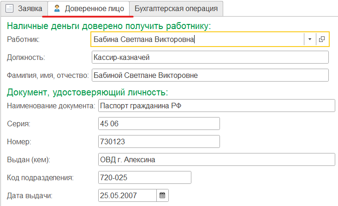The width and height of the screenshot is (338, 206).
Task: Click the Код подразделения field with 720-025
Action: point(145,177)
